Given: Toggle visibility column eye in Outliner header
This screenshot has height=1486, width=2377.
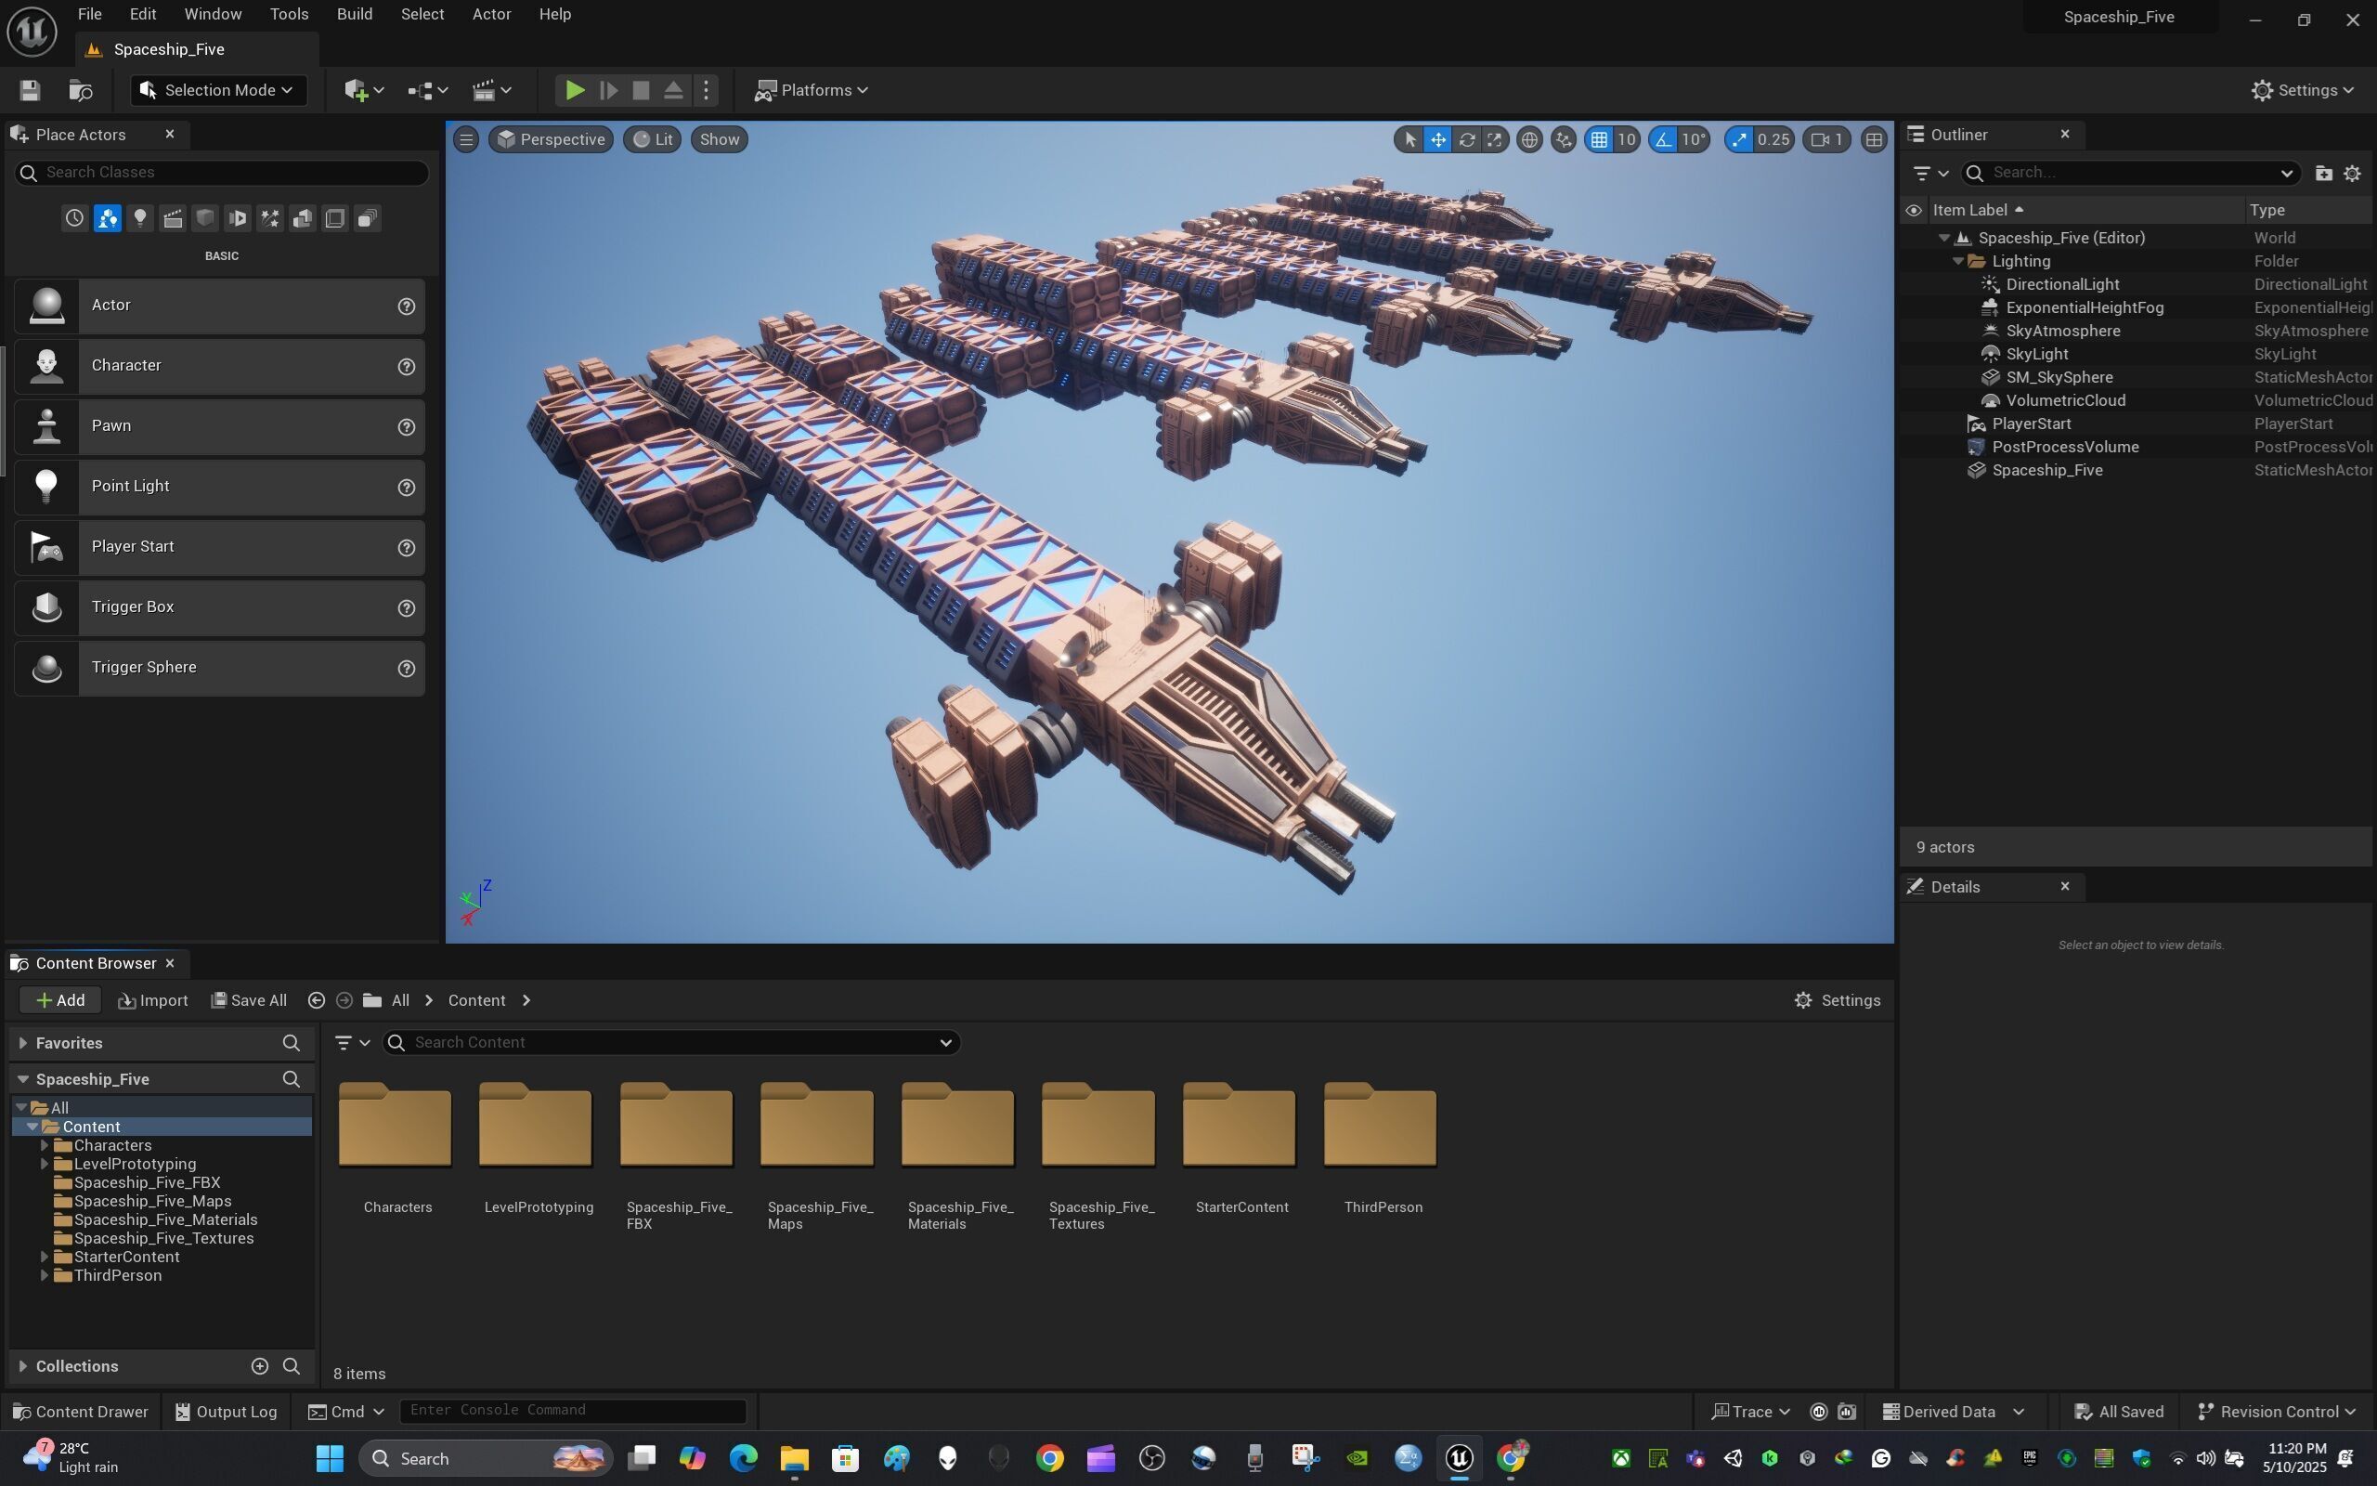Looking at the screenshot, I should coord(1913,210).
